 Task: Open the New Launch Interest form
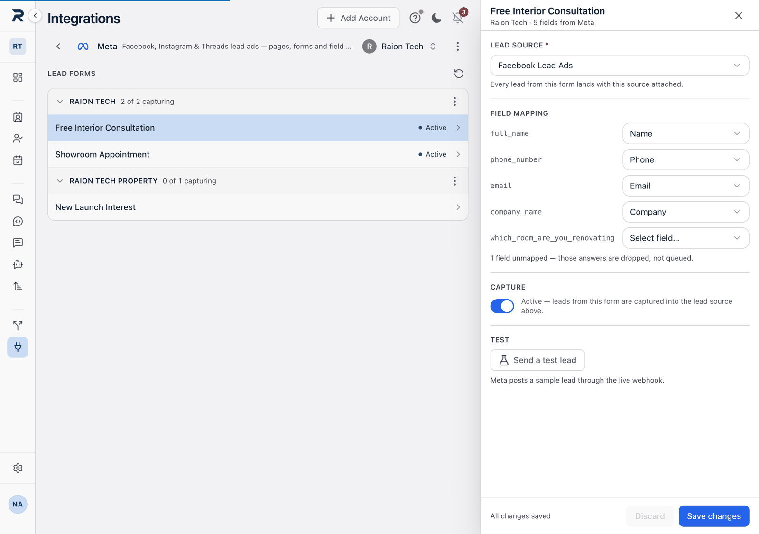(x=258, y=207)
